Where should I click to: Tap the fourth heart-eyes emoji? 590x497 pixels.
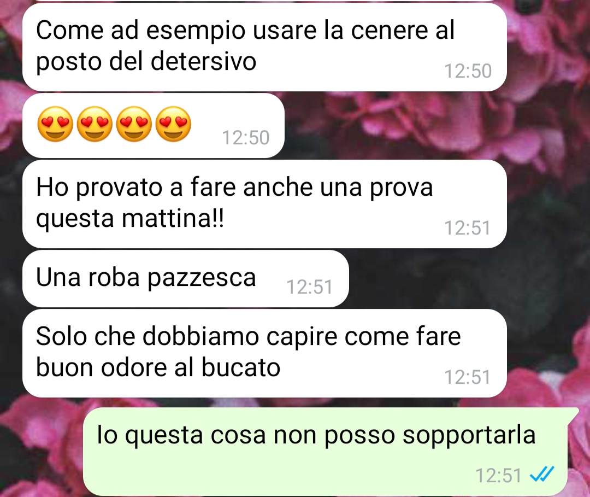(173, 124)
